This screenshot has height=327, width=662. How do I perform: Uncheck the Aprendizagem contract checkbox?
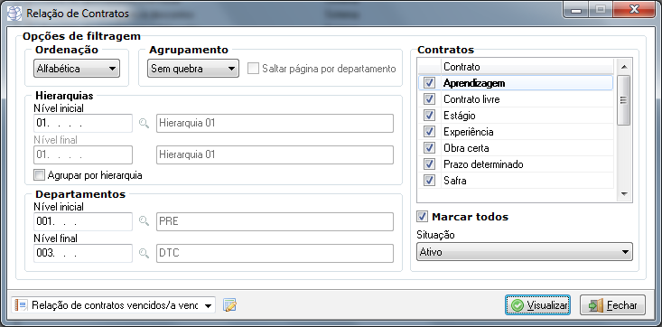(429, 83)
